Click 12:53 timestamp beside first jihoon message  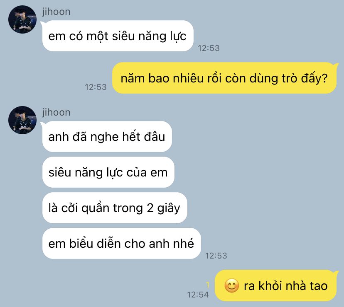(209, 48)
